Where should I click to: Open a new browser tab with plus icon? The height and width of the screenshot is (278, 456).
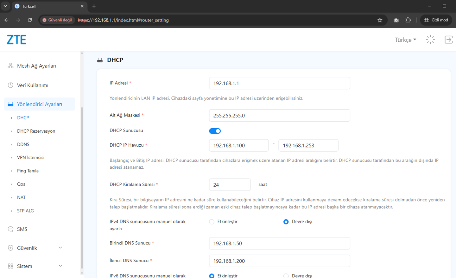pyautogui.click(x=94, y=6)
